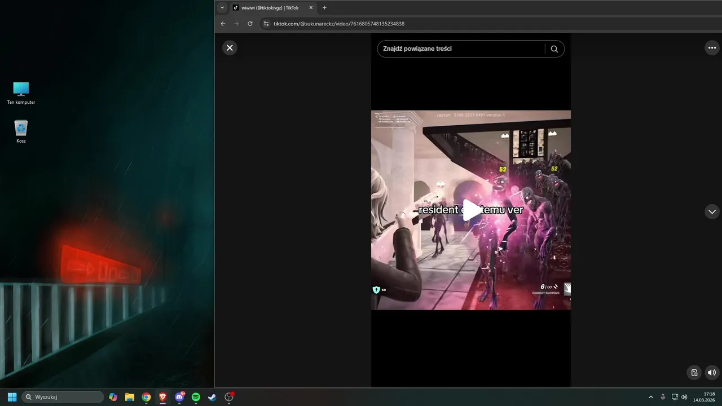Click the microphone tray icon
722x406 pixels.
coord(663,397)
